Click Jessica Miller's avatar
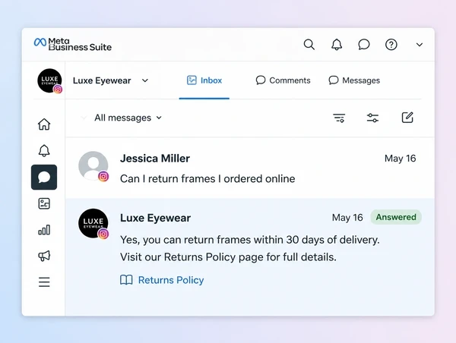Viewport: 456px width, 343px height. [x=93, y=166]
